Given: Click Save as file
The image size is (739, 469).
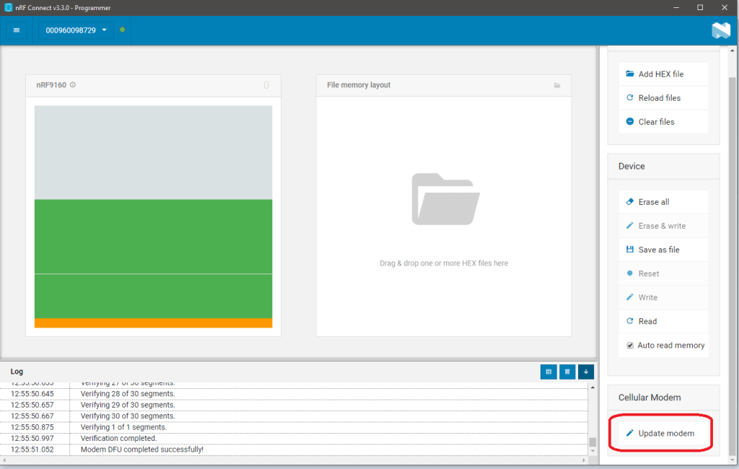Looking at the screenshot, I should coord(658,250).
